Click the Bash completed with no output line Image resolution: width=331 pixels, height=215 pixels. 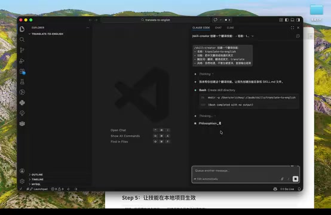pyautogui.click(x=231, y=105)
